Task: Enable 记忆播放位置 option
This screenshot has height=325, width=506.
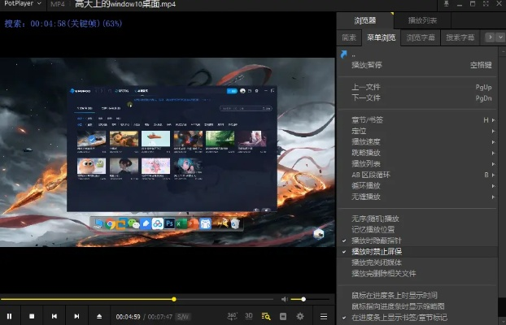Action: pos(417,230)
